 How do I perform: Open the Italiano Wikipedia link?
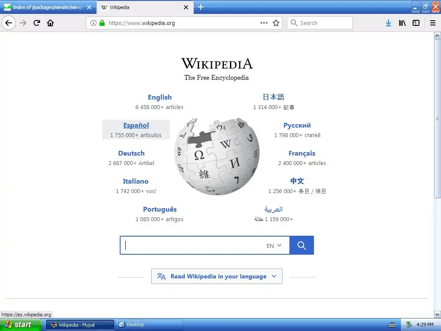136,181
